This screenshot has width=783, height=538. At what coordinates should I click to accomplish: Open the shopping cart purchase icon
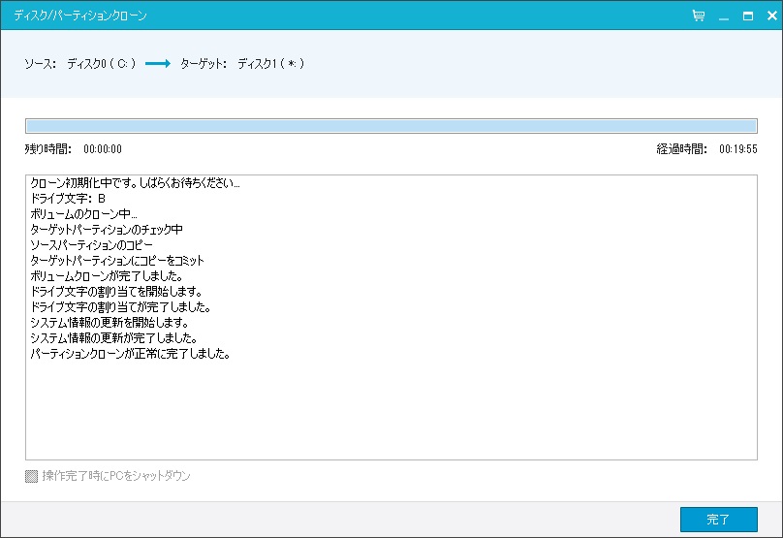(699, 16)
